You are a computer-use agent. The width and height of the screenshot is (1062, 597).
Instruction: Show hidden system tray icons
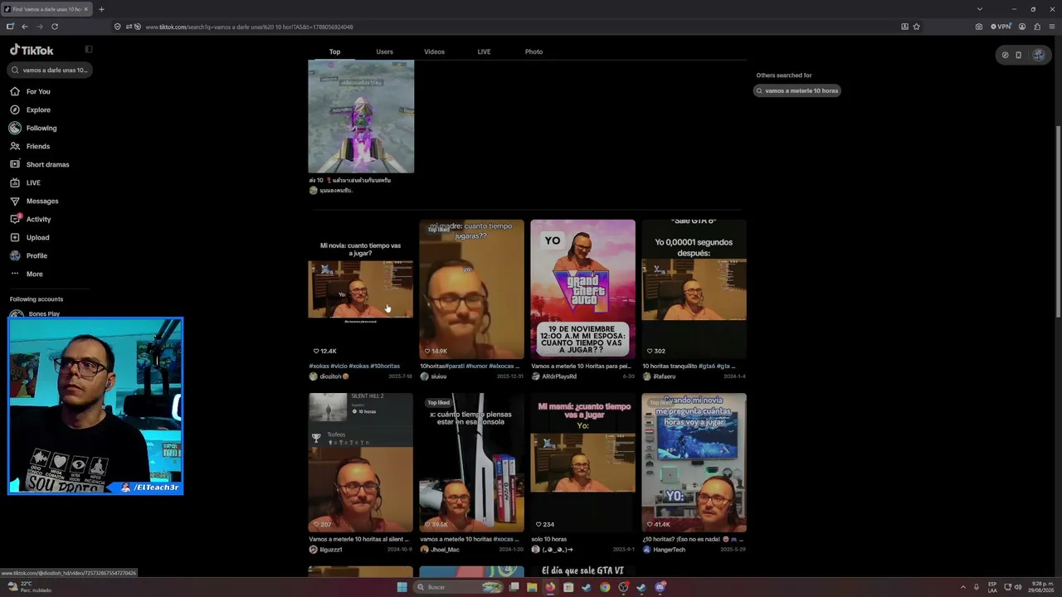coord(963,587)
